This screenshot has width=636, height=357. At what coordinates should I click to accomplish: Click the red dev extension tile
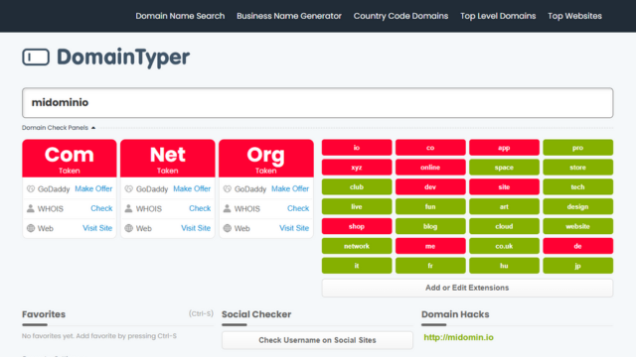[x=430, y=187]
